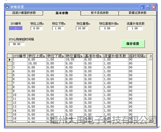Click the 物位上限 cell '10.00' in row 2
161x132 pixels.
point(37,64)
